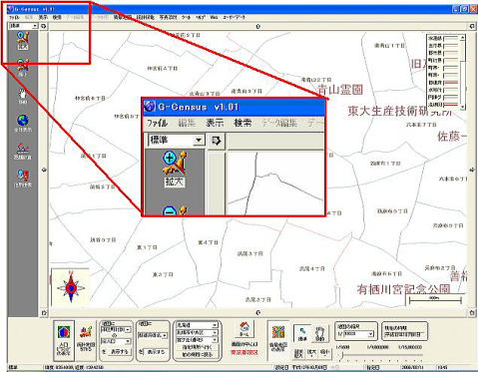This screenshot has width=478, height=372.
Task: Select the zoom-in (拡大) tool in the left sidebar
Action: (x=23, y=41)
